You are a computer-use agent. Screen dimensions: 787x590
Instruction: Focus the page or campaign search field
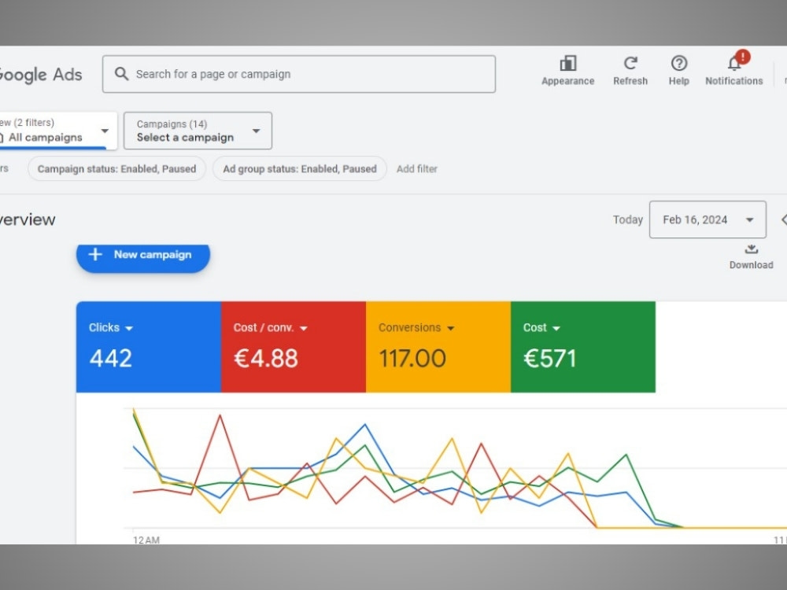[299, 74]
